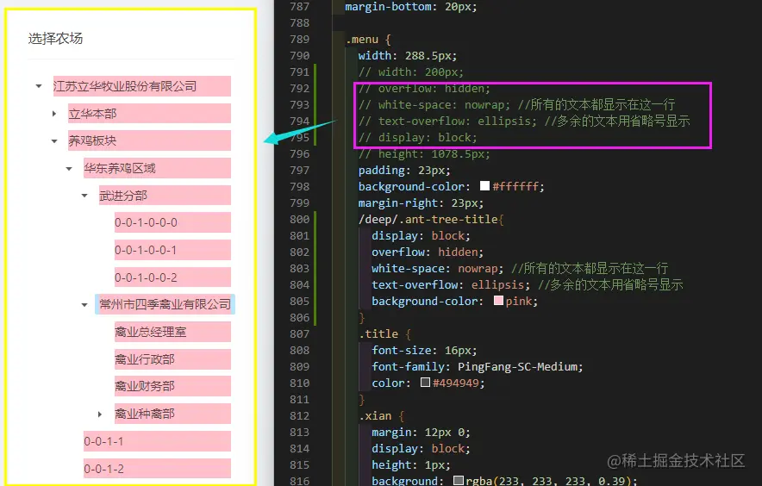Select 江苏立华牧业股份有限公司 in the tree
The width and height of the screenshot is (762, 486).
(x=142, y=86)
